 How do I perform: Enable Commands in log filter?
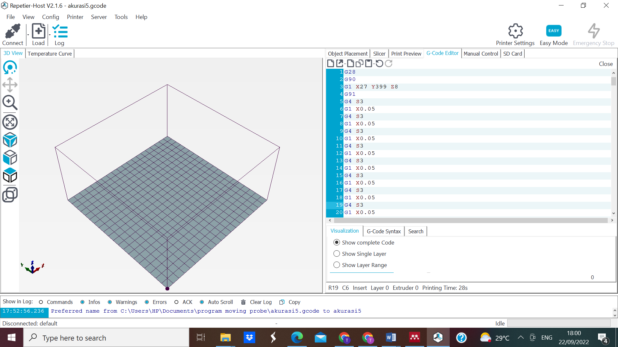point(41,302)
